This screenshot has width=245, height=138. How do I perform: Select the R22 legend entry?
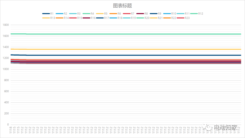(170, 18)
